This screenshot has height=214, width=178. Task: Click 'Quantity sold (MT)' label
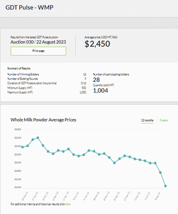point(104,85)
